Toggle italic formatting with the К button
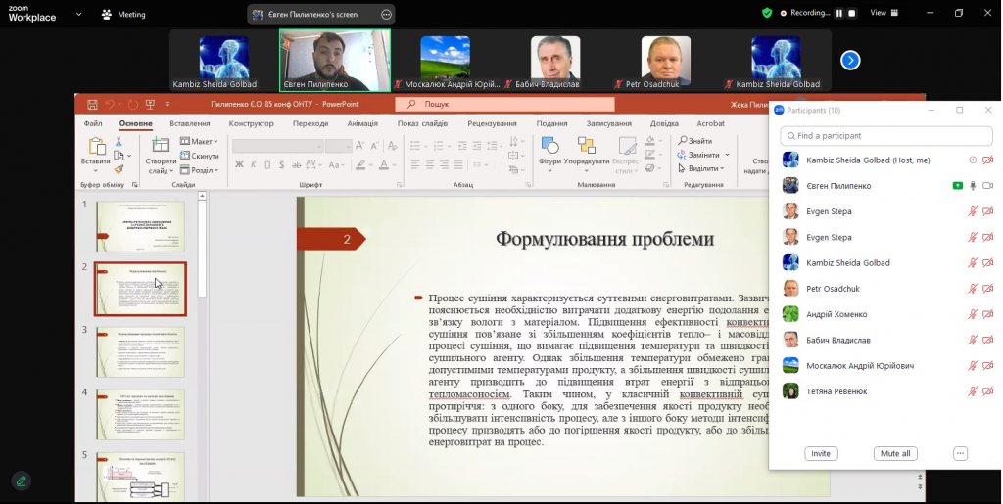Image resolution: width=1003 pixels, height=504 pixels. (254, 164)
